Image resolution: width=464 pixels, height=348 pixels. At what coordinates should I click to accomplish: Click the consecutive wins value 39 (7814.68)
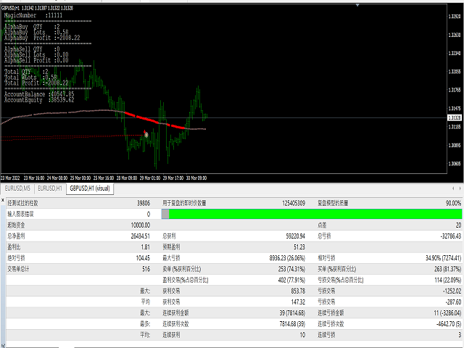click(x=292, y=312)
